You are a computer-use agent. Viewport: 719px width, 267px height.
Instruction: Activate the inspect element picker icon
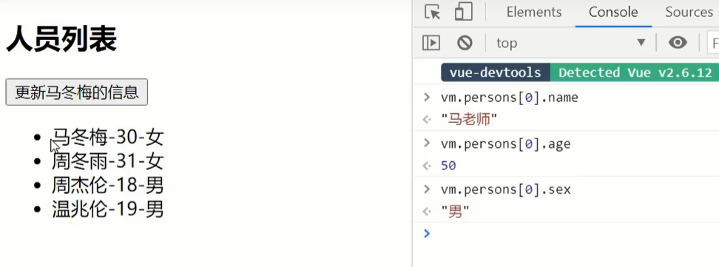pos(432,12)
